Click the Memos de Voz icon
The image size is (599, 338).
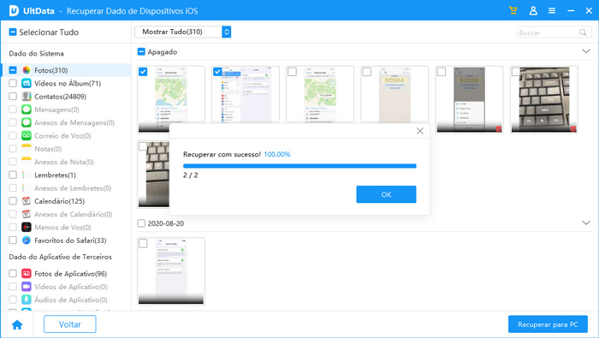(27, 228)
